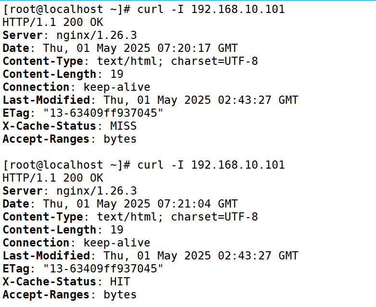Click the second charset=UTF-8 text
The image size is (376, 307).
pyautogui.click(x=214, y=217)
